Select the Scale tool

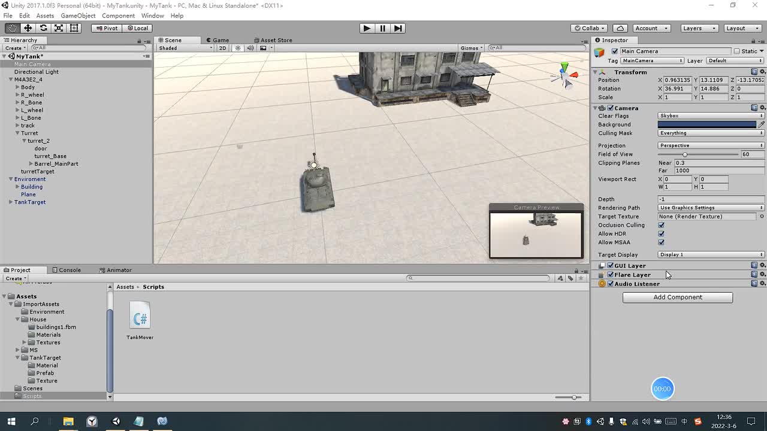click(59, 28)
